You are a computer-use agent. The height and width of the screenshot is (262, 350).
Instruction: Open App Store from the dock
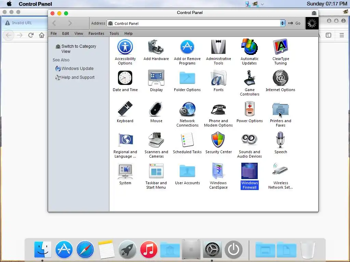(x=64, y=249)
